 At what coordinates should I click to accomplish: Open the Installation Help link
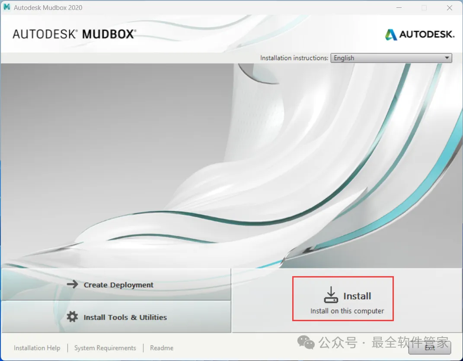point(37,348)
